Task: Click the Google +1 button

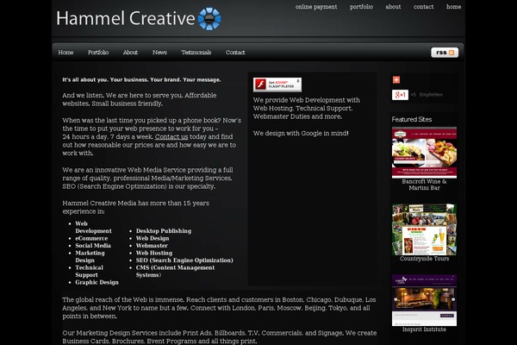Action: (x=400, y=95)
